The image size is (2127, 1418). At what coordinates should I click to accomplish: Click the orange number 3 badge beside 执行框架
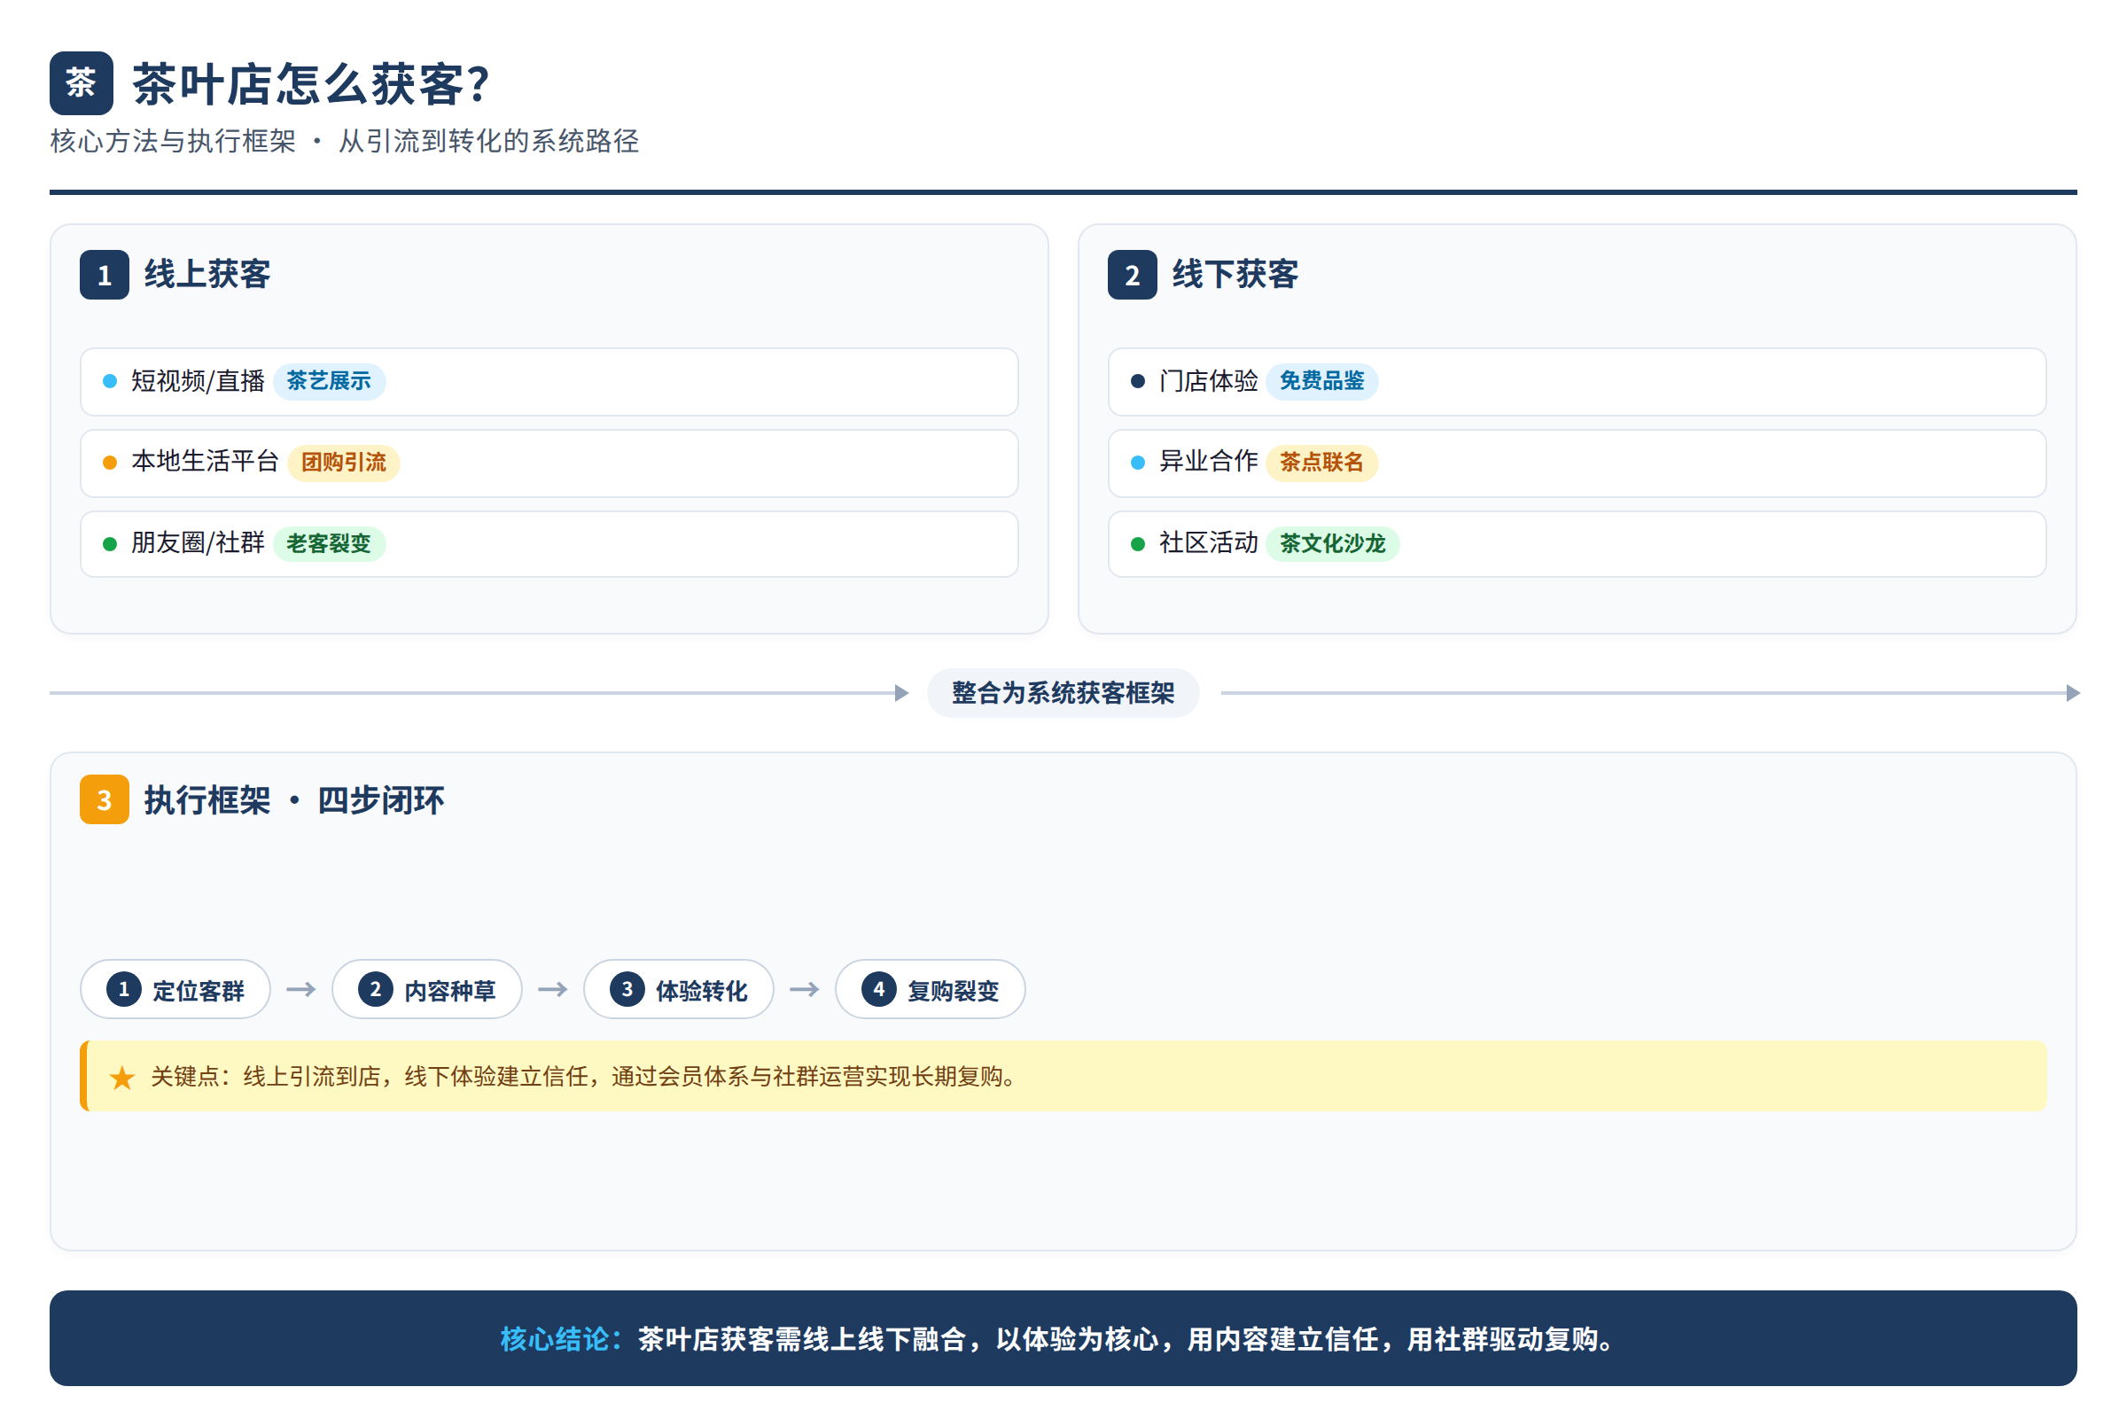tap(104, 799)
